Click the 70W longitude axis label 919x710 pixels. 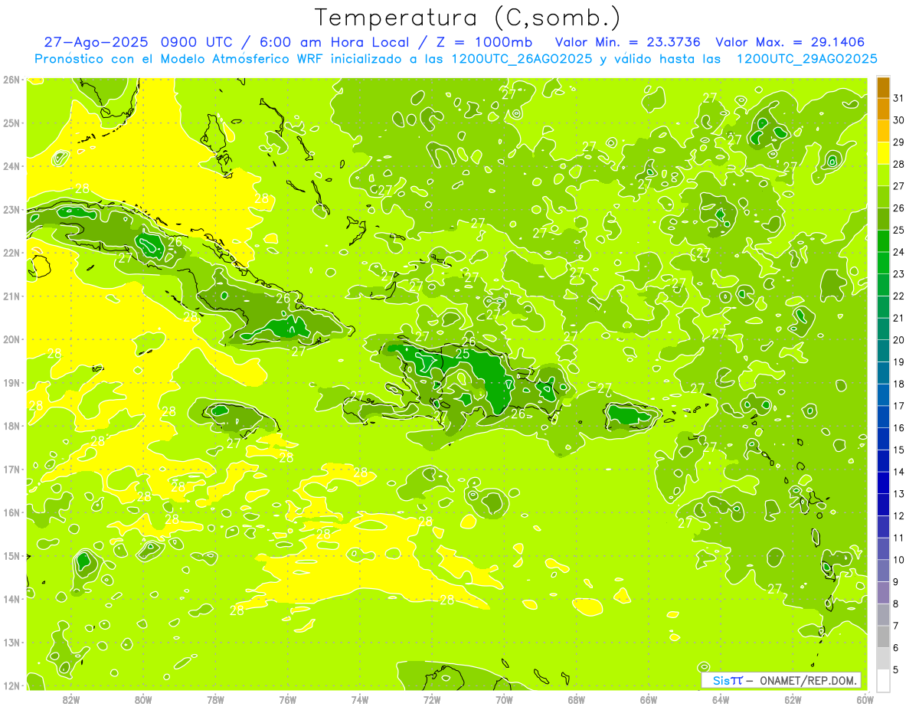504,699
